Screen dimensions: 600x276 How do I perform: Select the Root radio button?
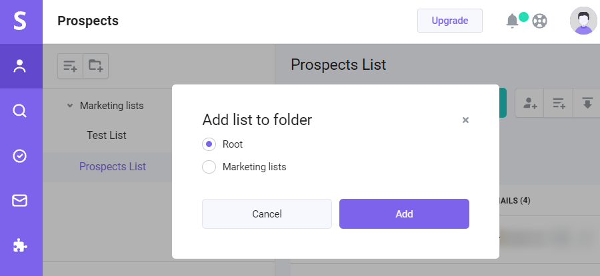[209, 144]
